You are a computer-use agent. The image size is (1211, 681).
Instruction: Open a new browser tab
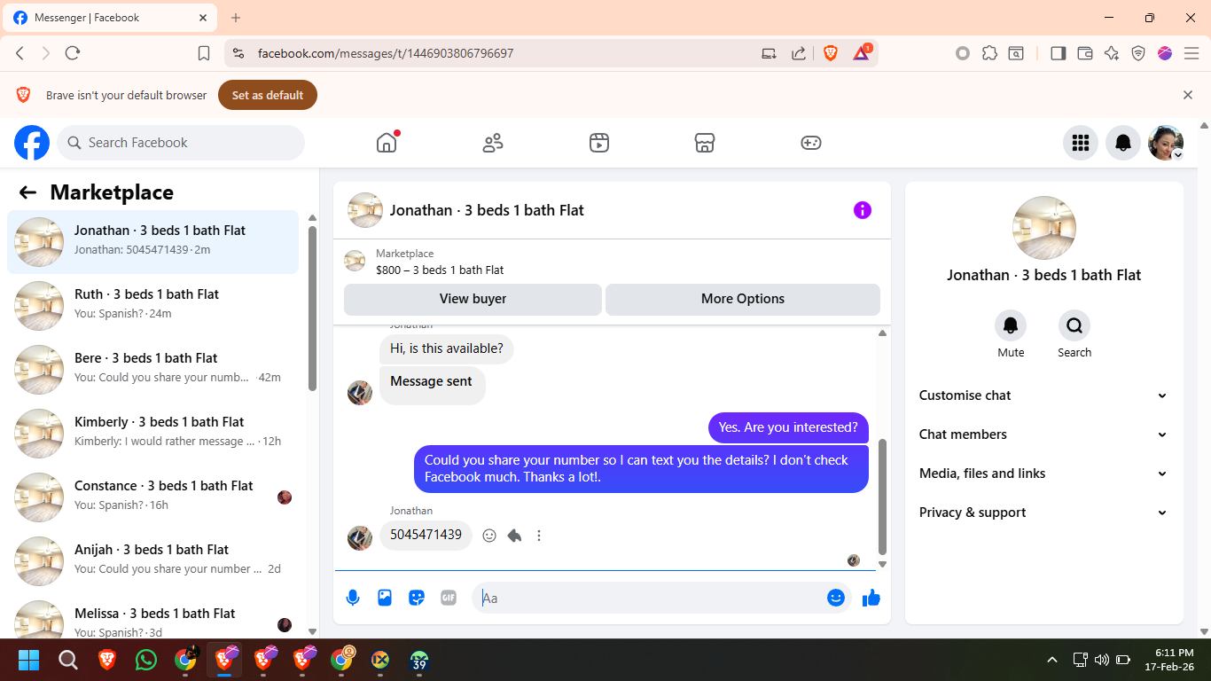point(236,18)
